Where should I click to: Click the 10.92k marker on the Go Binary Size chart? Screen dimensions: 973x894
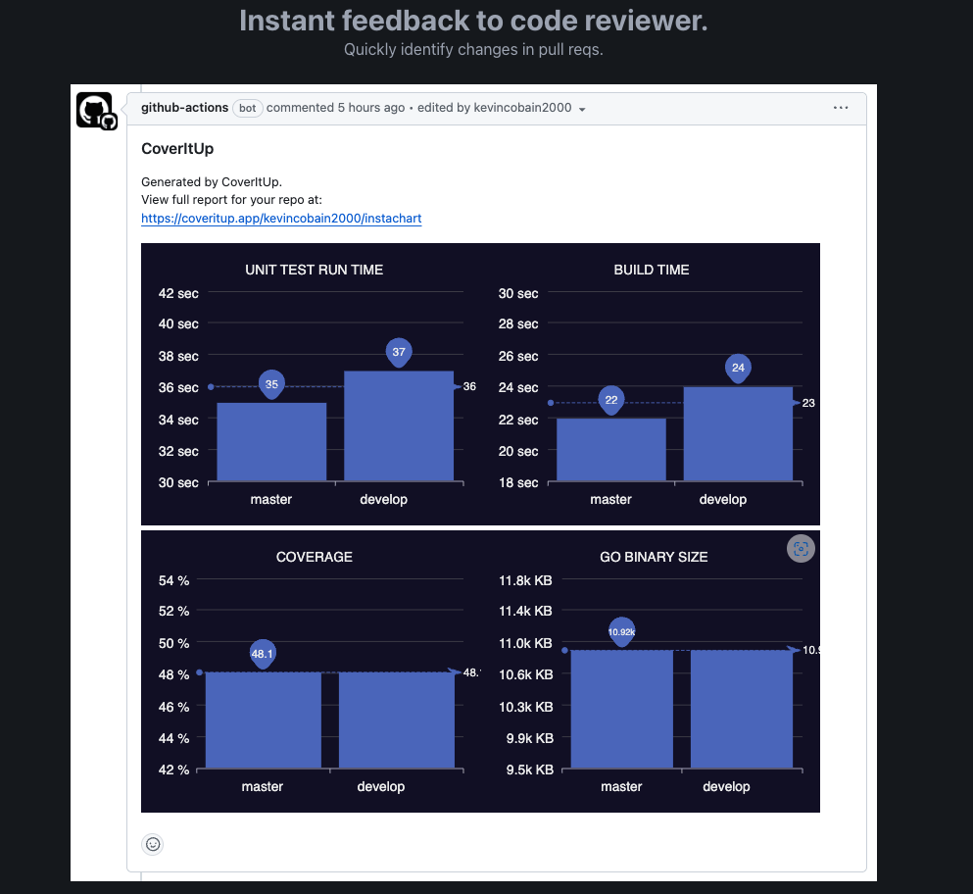click(x=621, y=632)
